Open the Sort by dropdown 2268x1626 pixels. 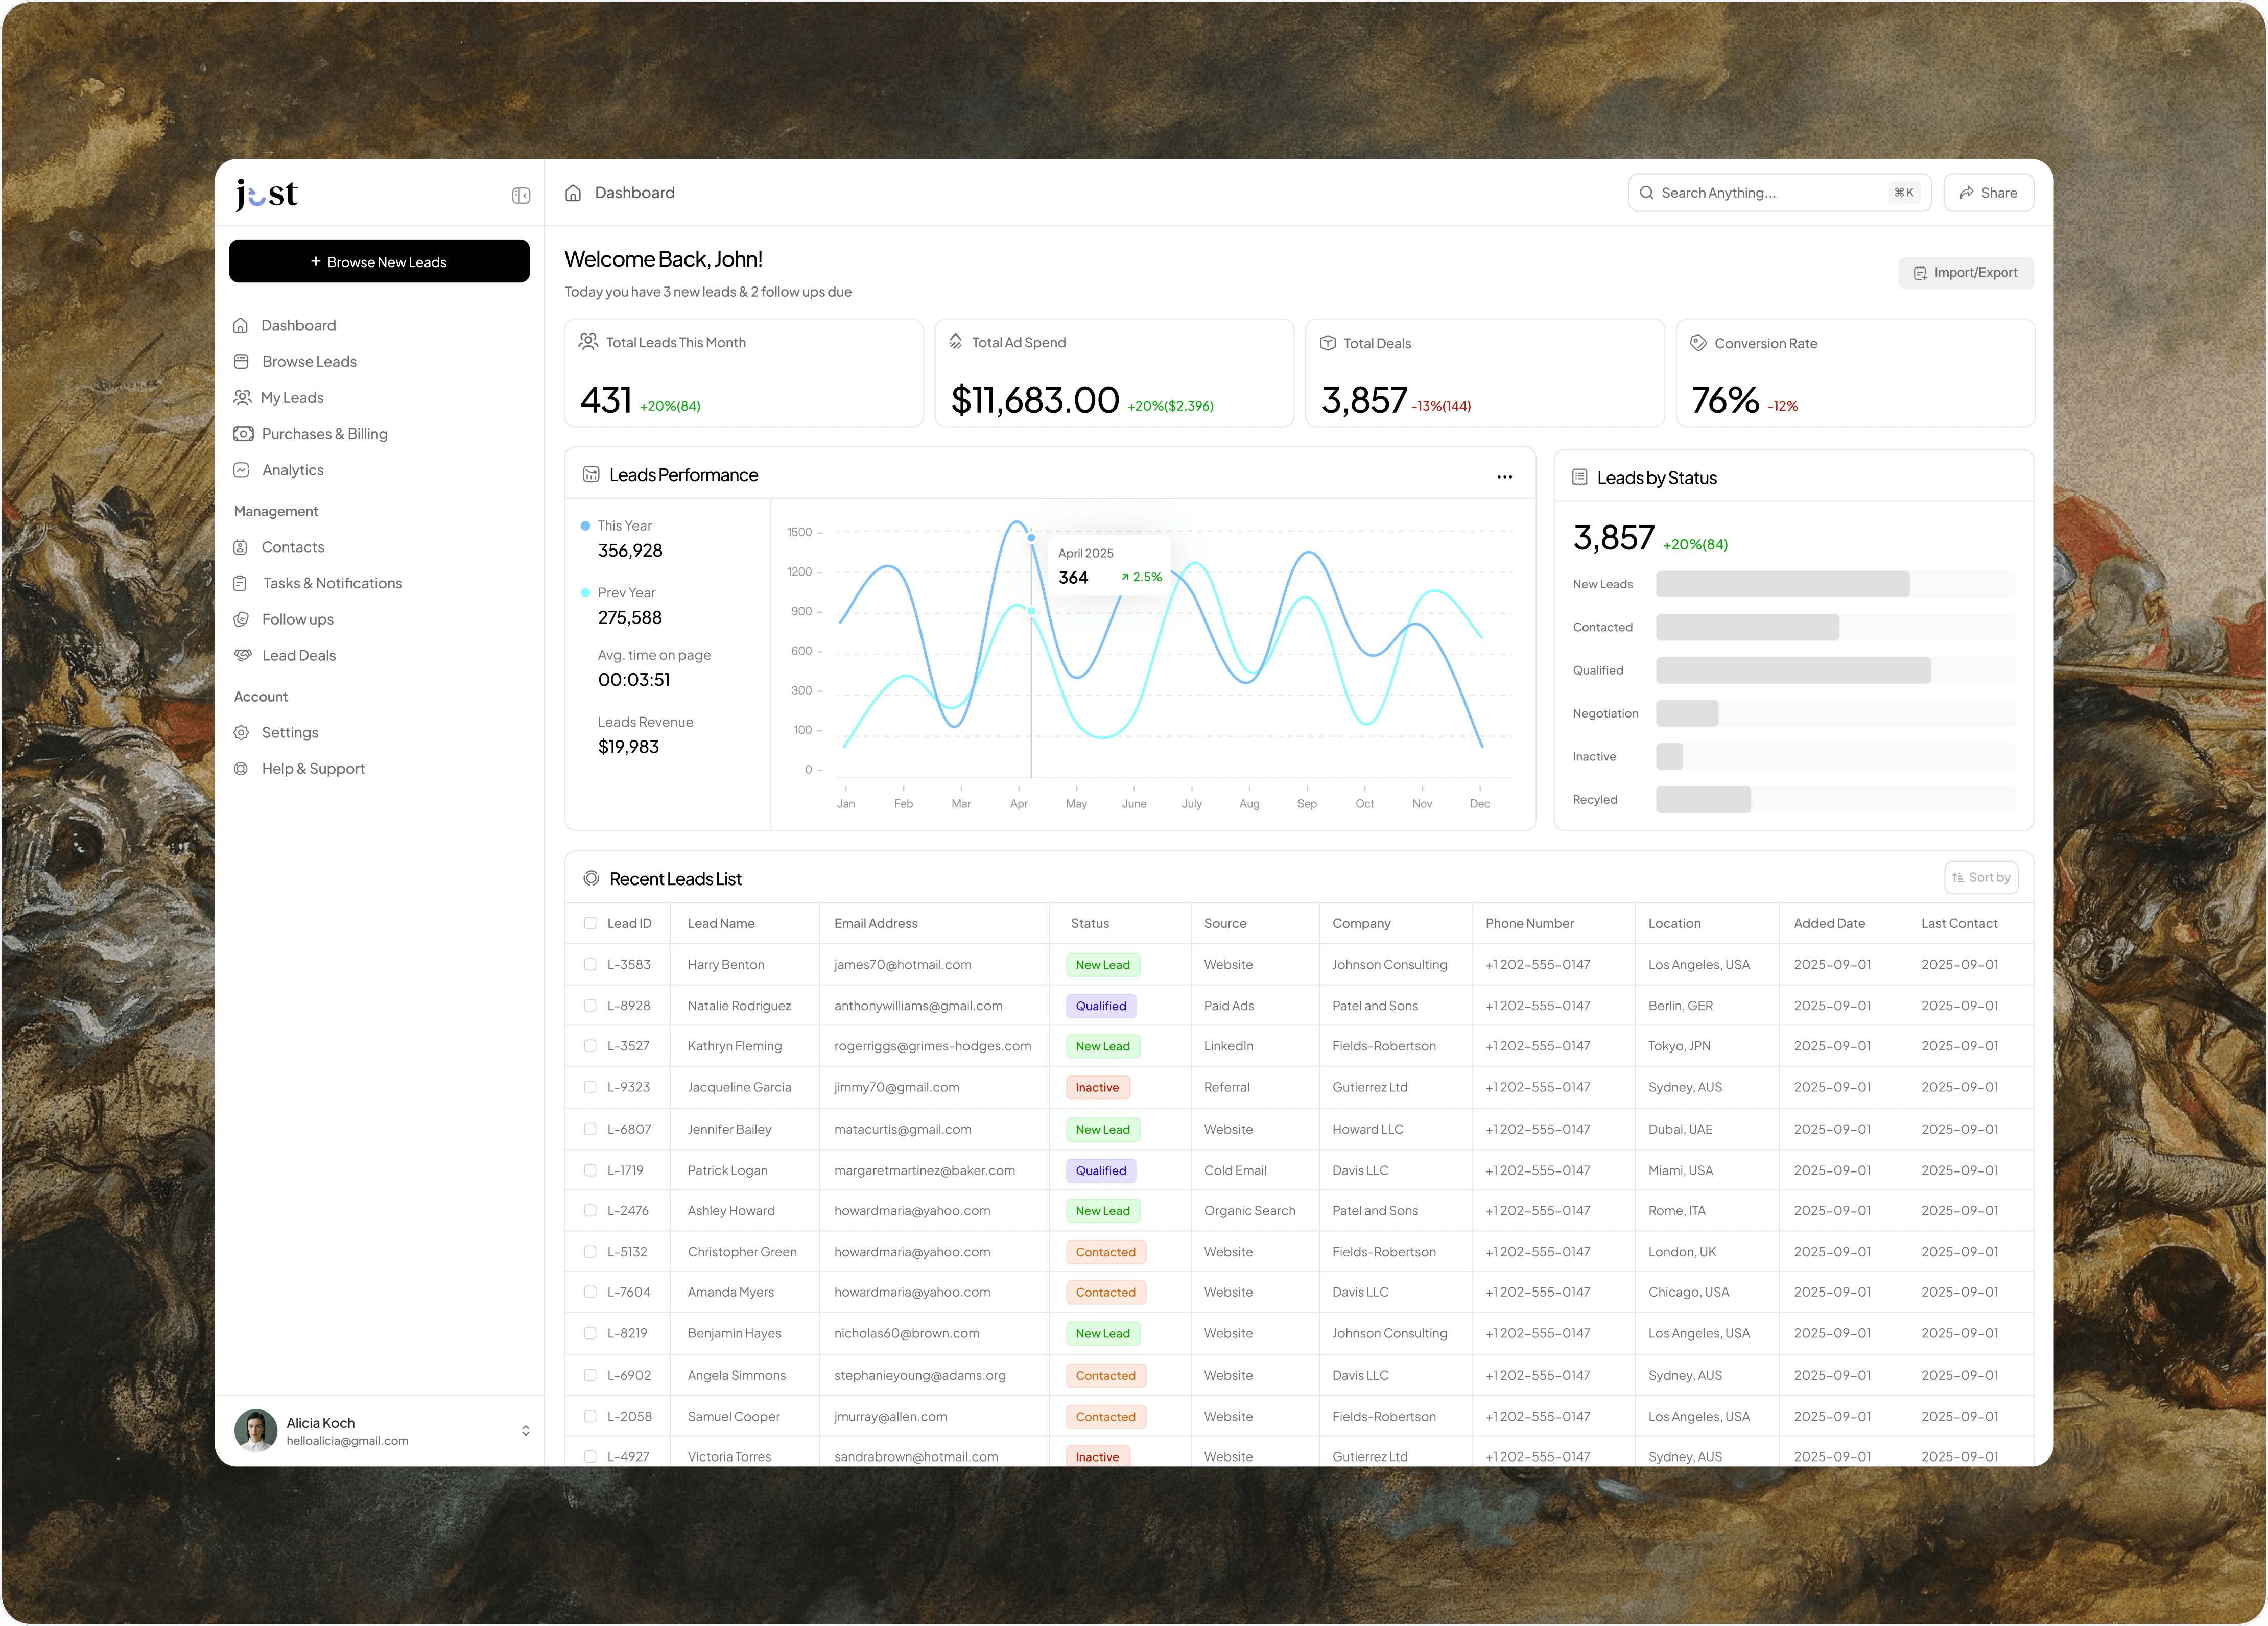[1980, 878]
